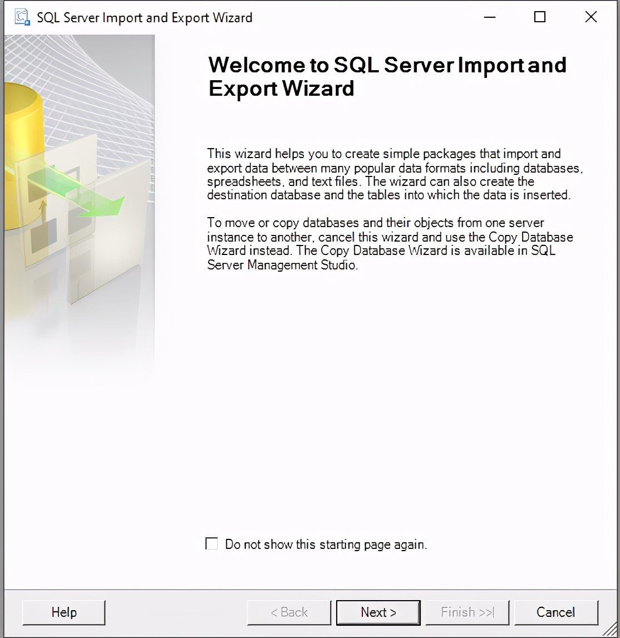Click the Welcome to SQL Server heading
The image size is (620, 638).
387,76
